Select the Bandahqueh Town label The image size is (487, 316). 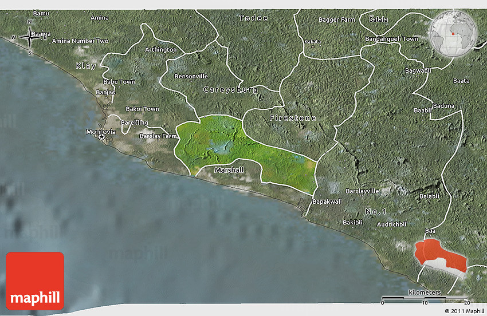[x=392, y=39]
